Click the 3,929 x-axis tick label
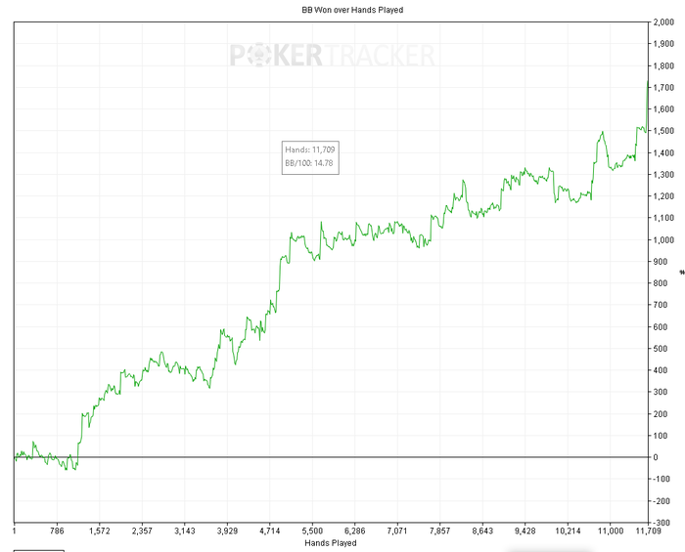 (227, 531)
